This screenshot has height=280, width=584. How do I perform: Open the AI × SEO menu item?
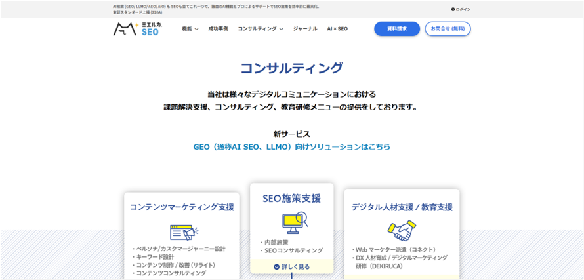337,29
